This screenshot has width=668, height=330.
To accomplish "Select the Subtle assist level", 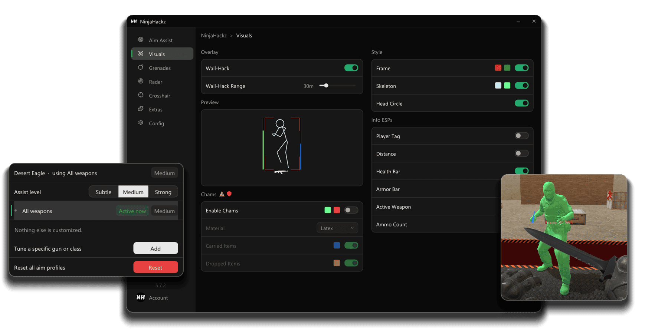I will click(104, 192).
